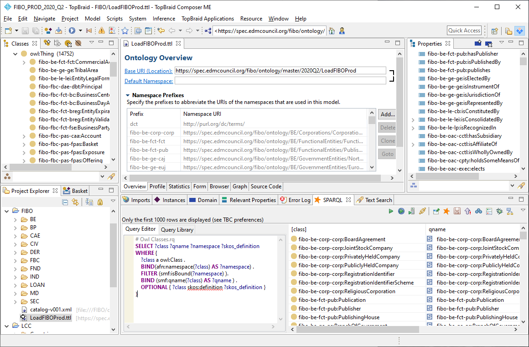Toggle Link with Editor in Project Explorer
The height and width of the screenshot is (347, 529).
[x=75, y=202]
